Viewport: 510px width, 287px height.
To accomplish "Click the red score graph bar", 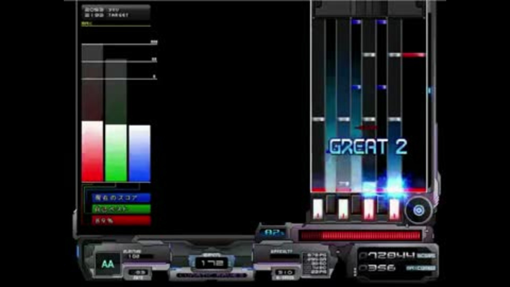I will 92,151.
